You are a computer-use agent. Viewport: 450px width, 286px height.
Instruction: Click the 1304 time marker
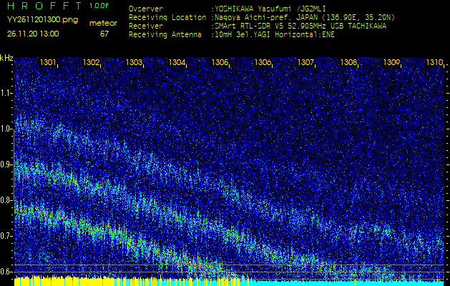point(177,62)
